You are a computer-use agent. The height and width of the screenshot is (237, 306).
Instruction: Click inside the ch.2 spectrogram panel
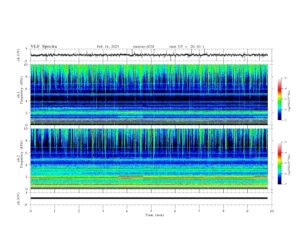[149, 159]
